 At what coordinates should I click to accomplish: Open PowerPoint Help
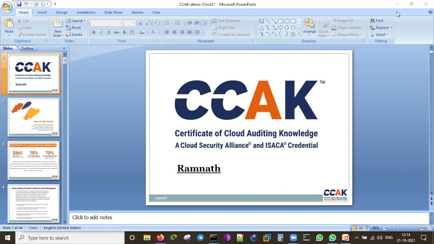(x=430, y=12)
